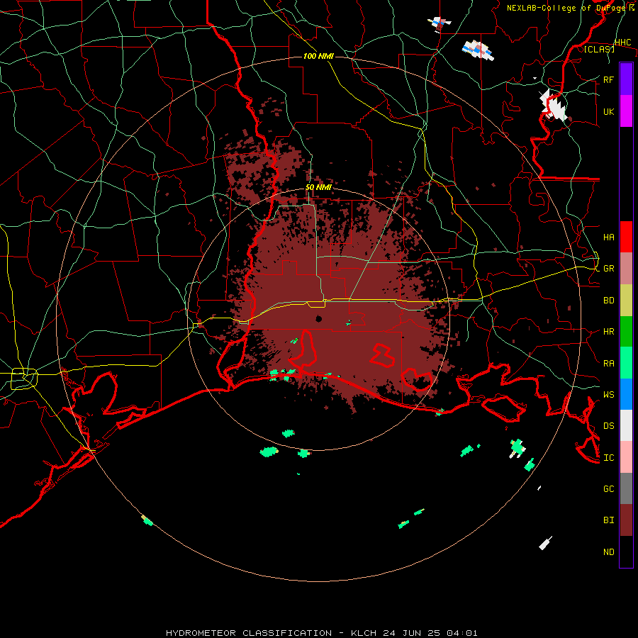Click the 'HHC' product code text
This screenshot has width=638, height=638.
[622, 43]
